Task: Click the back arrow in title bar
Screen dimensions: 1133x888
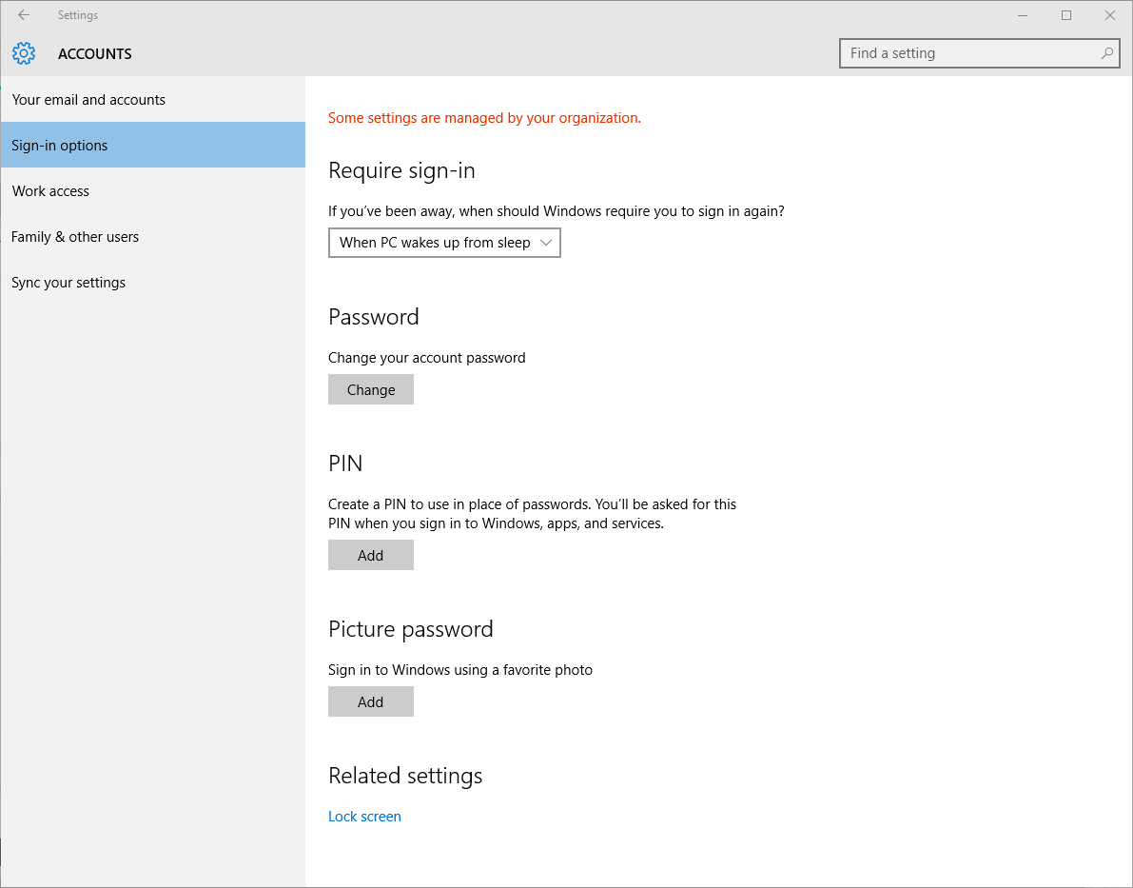Action: [x=24, y=15]
